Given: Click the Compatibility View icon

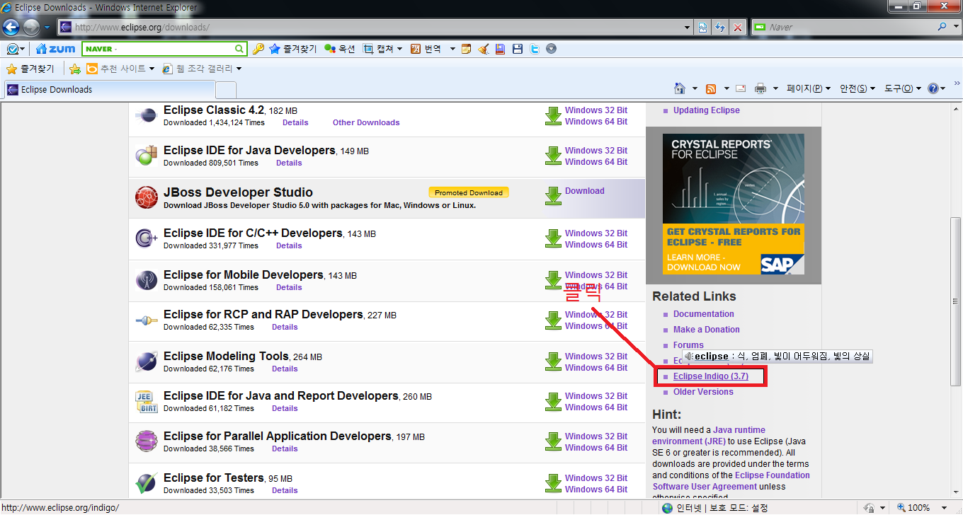Looking at the screenshot, I should pos(702,28).
